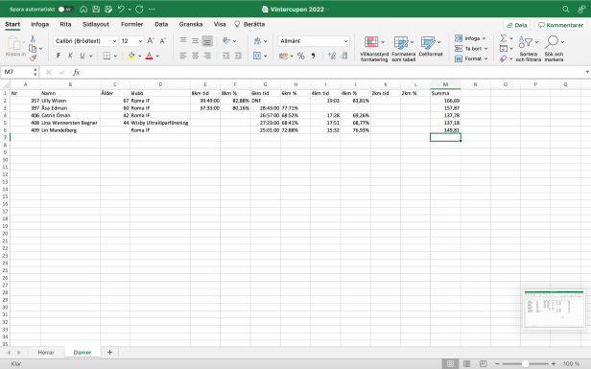This screenshot has width=591, height=369.
Task: Open the Kommentarer button
Action: tap(560, 25)
